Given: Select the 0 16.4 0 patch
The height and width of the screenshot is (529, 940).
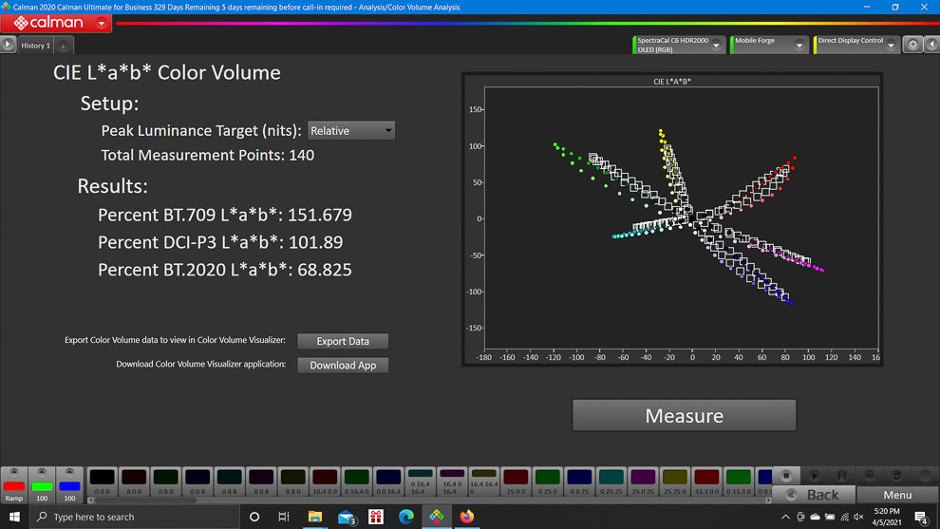Looking at the screenshot, I should coord(356,482).
